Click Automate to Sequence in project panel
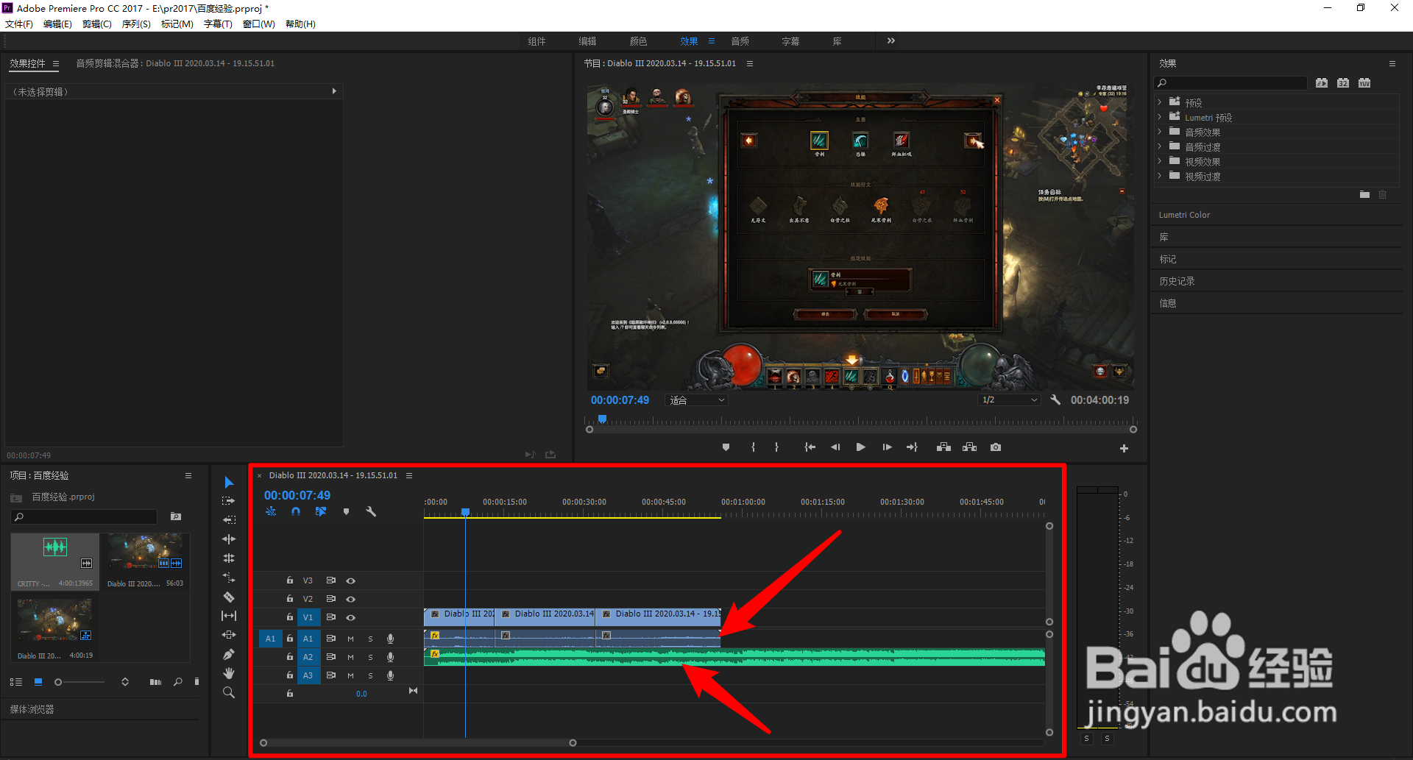1413x760 pixels. 155,682
